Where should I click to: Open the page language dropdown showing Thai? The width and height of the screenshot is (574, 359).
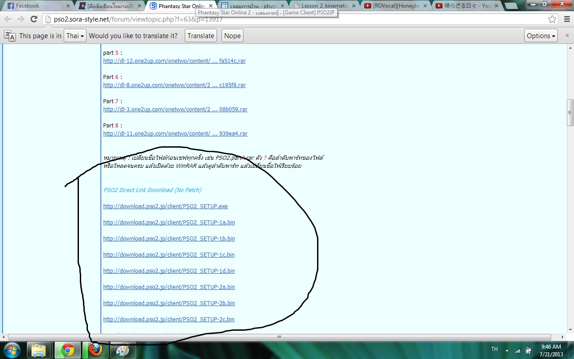(x=75, y=36)
